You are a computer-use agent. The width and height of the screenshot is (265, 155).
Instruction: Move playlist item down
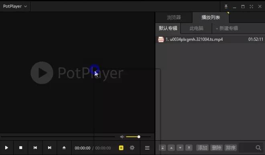[x=180, y=148]
